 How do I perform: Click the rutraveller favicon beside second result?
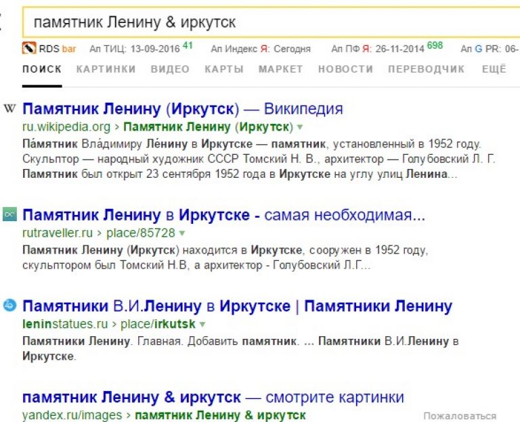[9, 214]
